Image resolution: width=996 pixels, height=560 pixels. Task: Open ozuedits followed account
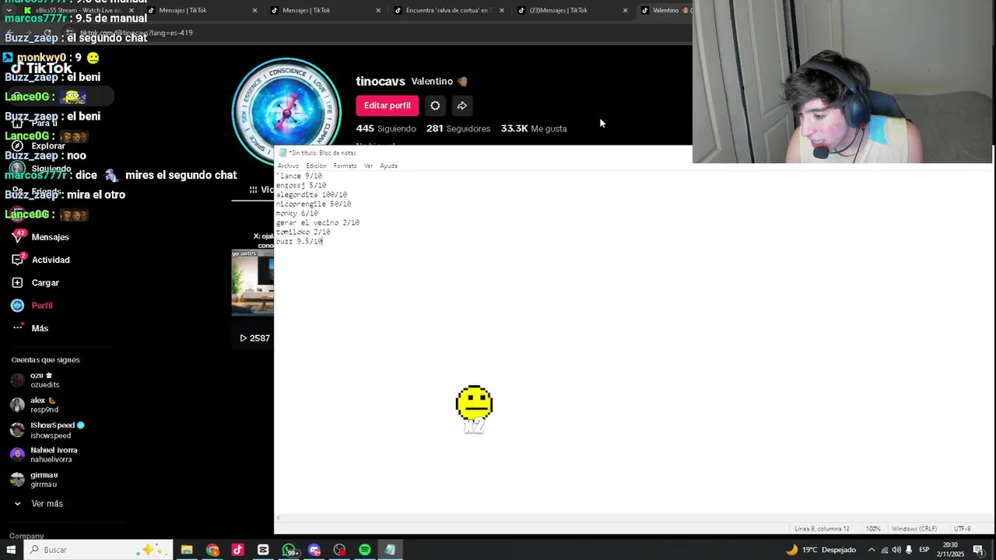45,380
